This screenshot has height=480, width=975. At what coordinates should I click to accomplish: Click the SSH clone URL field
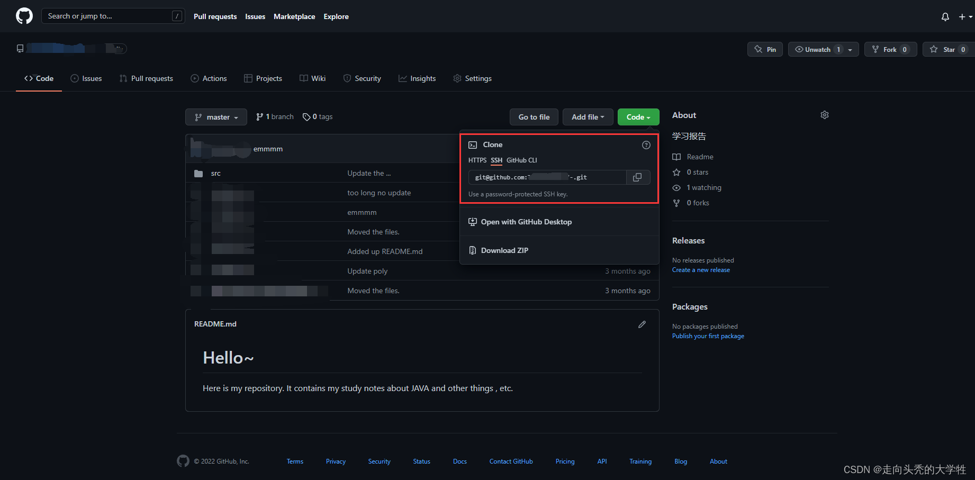coord(547,177)
